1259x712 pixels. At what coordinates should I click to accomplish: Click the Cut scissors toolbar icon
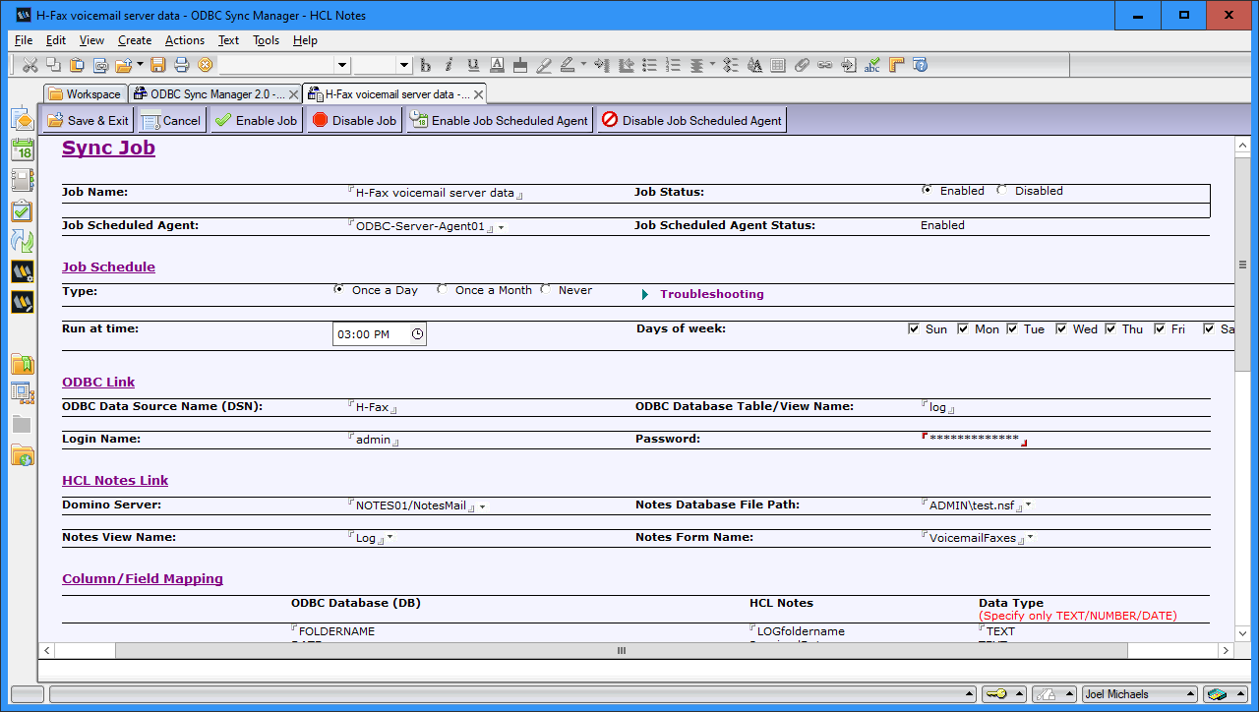point(30,65)
